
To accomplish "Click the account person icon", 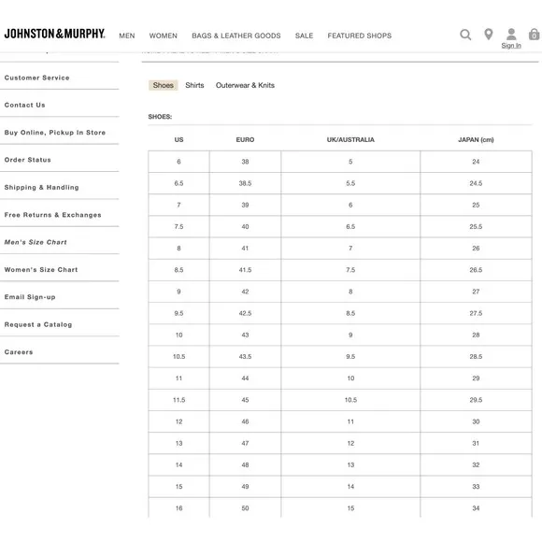I will [x=511, y=35].
